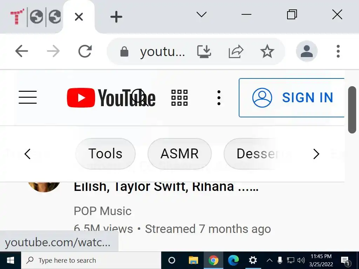View site info via the lock icon
The width and height of the screenshot is (359, 269).
tap(124, 51)
